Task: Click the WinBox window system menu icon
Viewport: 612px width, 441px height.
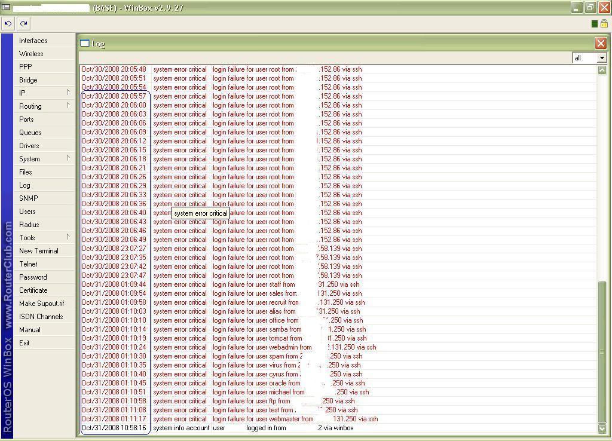Action: point(6,7)
